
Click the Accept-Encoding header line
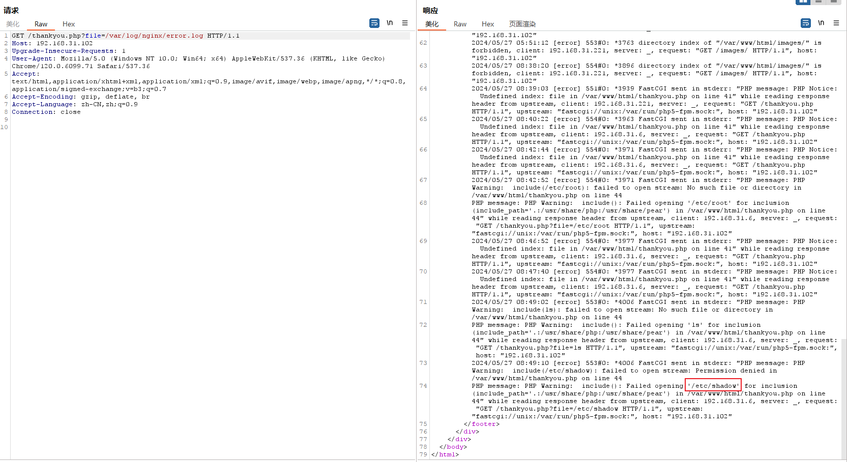point(81,97)
